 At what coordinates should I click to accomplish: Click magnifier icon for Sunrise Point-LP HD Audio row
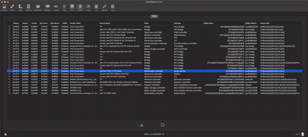pyautogui.click(x=9, y=71)
